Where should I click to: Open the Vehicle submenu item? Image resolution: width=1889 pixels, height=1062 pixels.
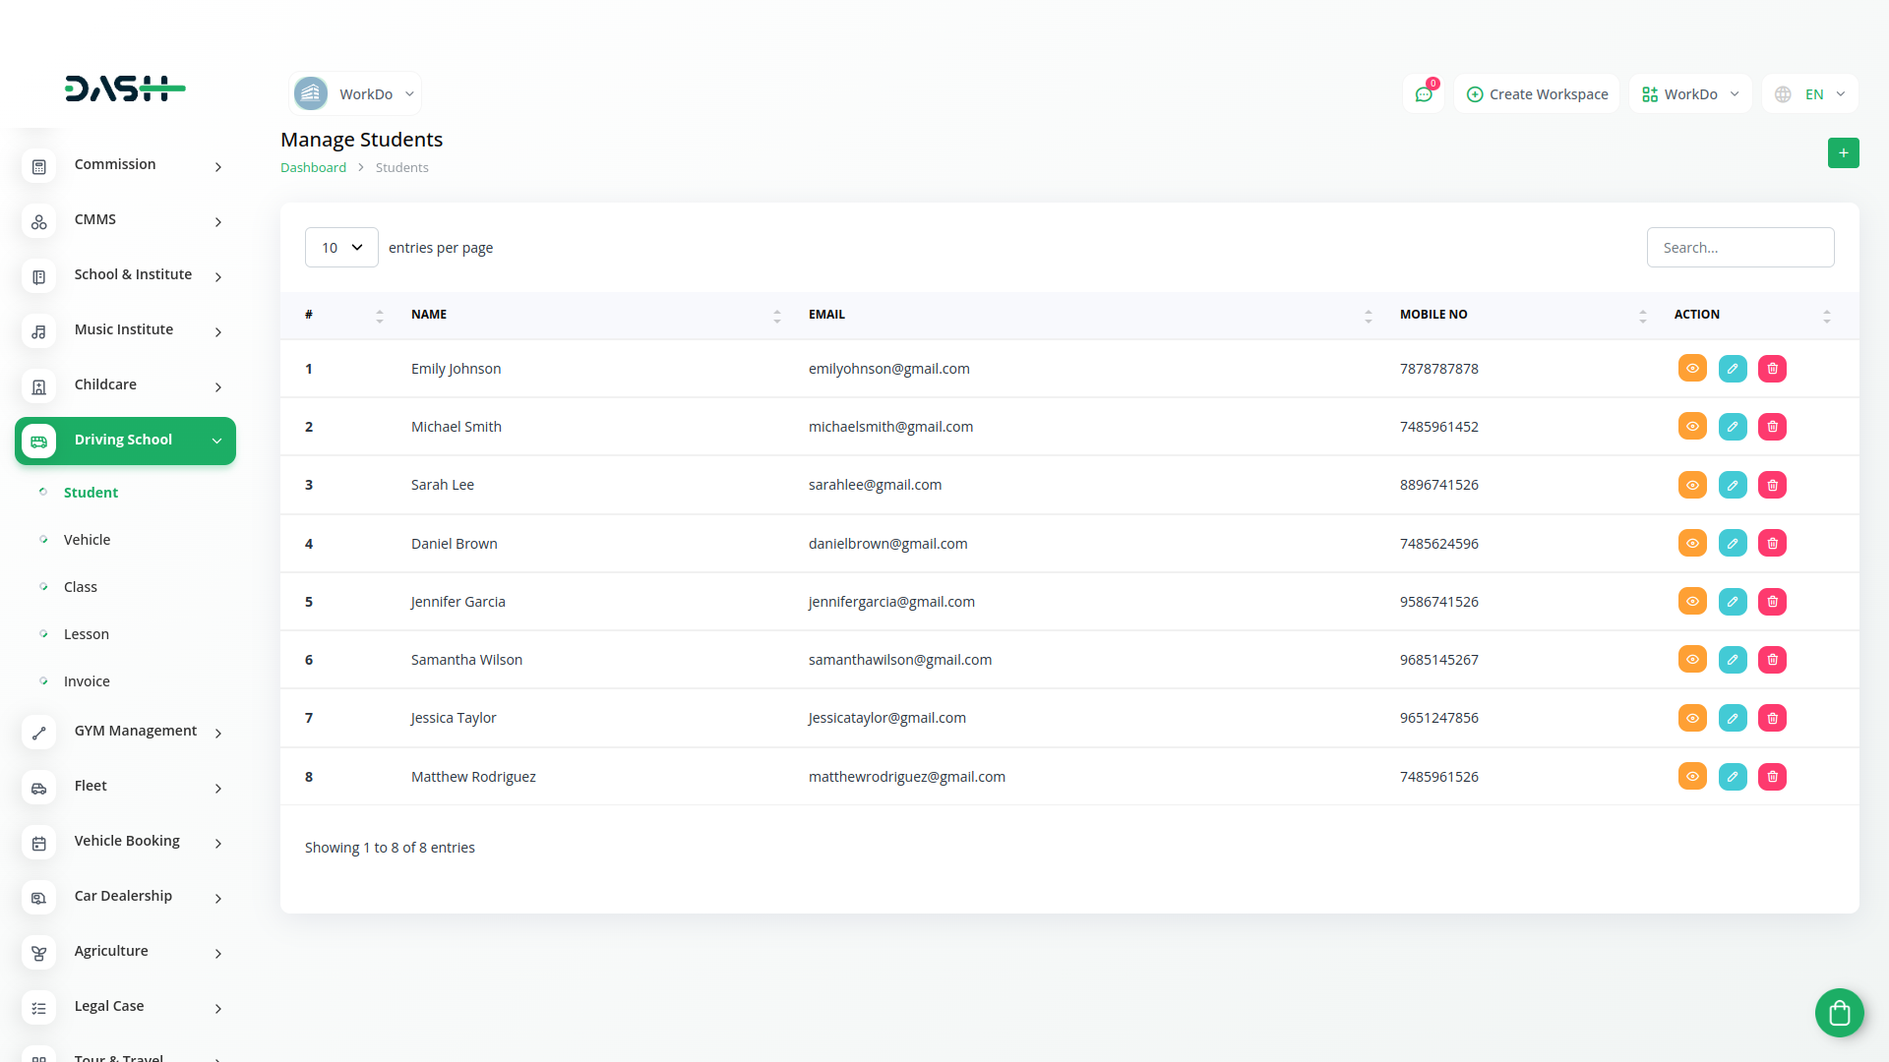pos(87,540)
